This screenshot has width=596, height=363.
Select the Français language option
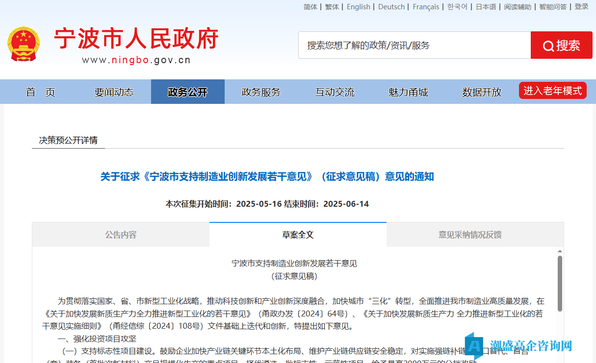[426, 6]
